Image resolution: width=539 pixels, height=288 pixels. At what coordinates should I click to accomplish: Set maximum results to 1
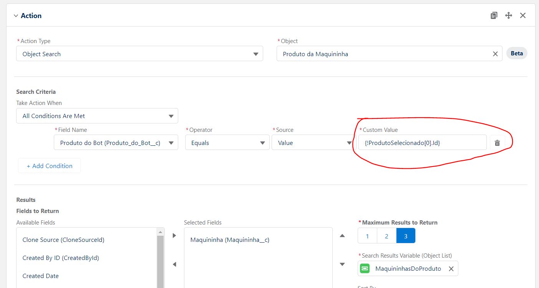pyautogui.click(x=367, y=236)
